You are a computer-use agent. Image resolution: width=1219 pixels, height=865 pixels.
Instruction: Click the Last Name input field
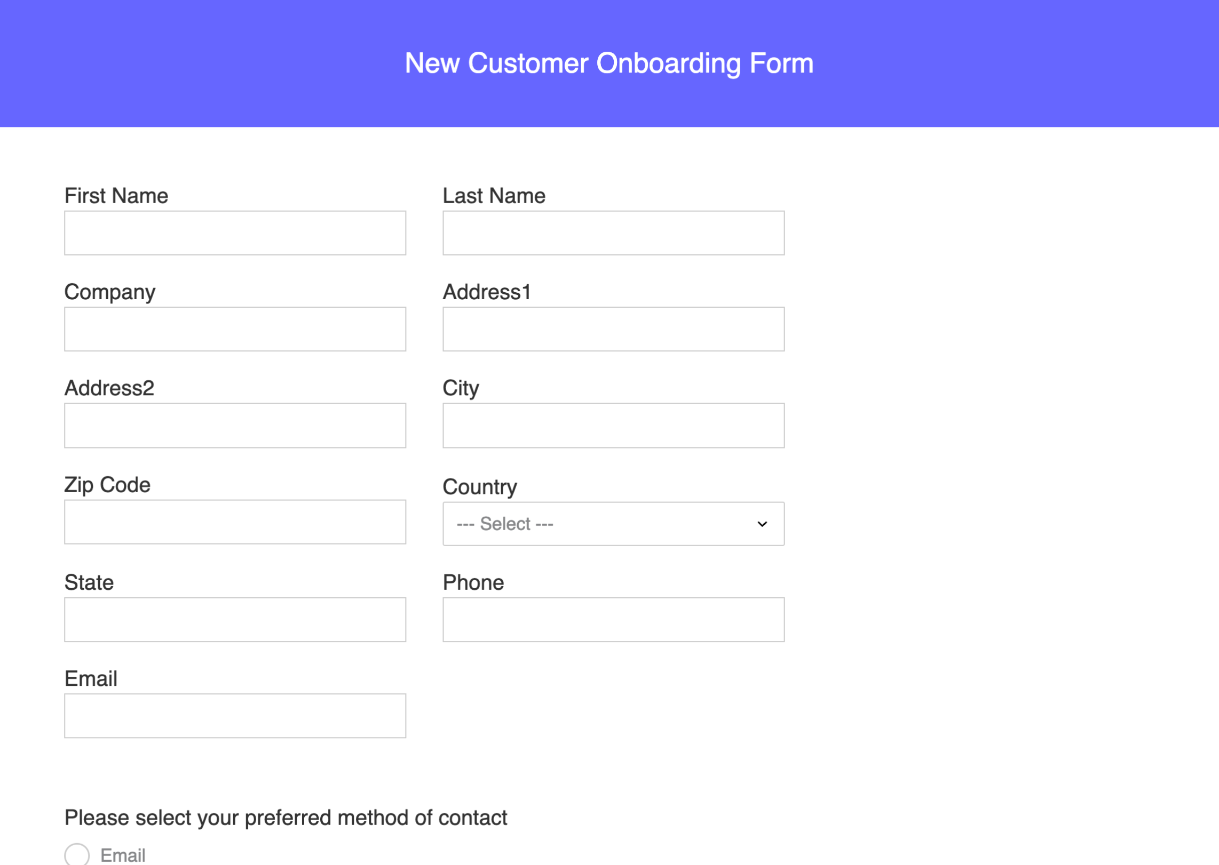613,233
